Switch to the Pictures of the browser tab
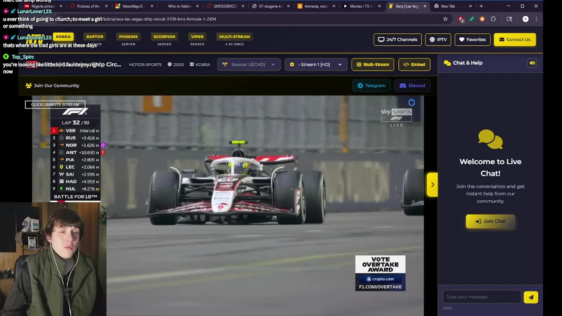The height and width of the screenshot is (316, 562). [x=88, y=6]
